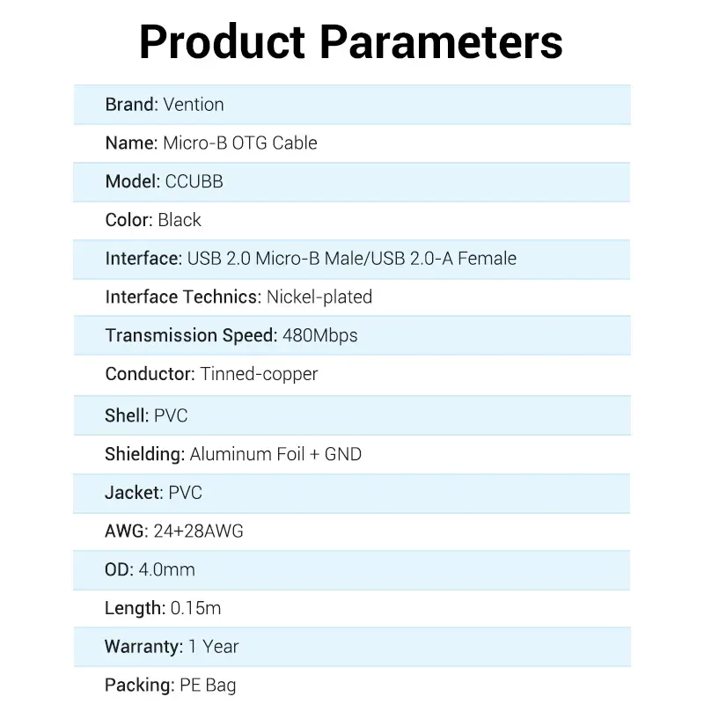
Task: Click the Micro-B OTG Cable name text
Action: (x=239, y=143)
